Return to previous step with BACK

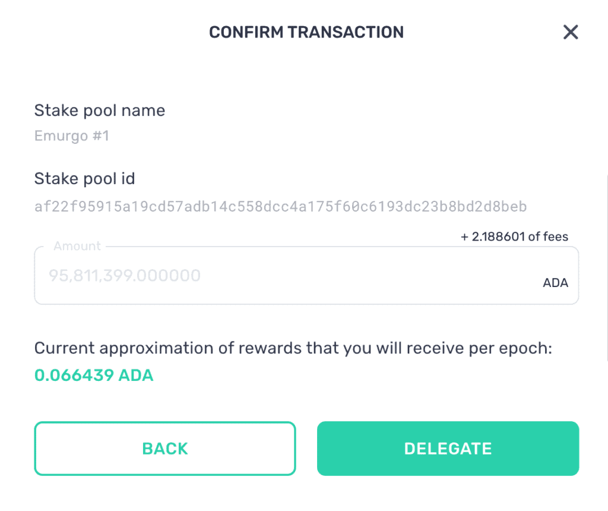164,449
